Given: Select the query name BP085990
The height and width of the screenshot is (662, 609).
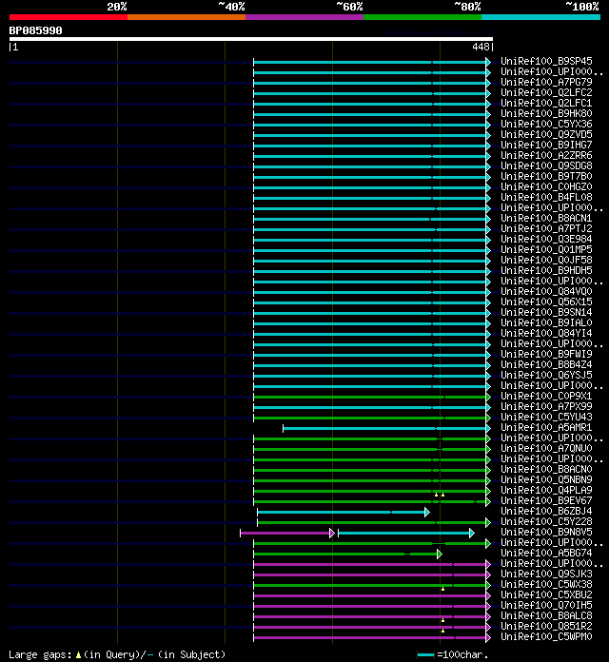Looking at the screenshot, I should click(x=35, y=30).
